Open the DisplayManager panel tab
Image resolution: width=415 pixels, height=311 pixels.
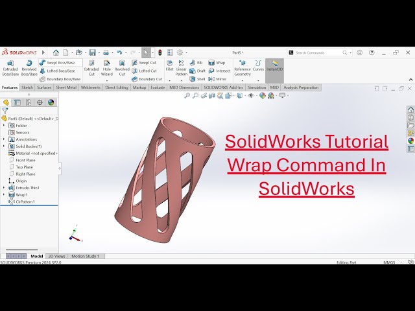[x=51, y=102]
